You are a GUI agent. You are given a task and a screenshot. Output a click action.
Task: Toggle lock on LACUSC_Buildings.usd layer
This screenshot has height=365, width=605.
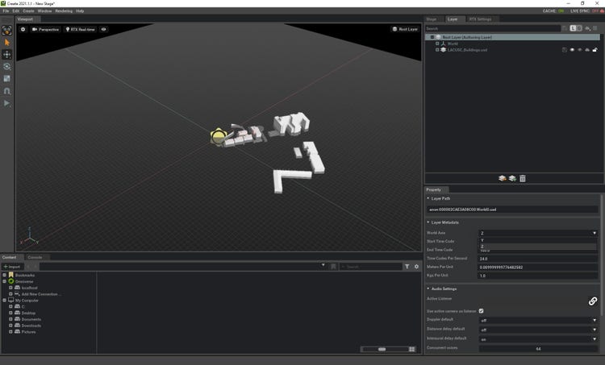coord(595,50)
